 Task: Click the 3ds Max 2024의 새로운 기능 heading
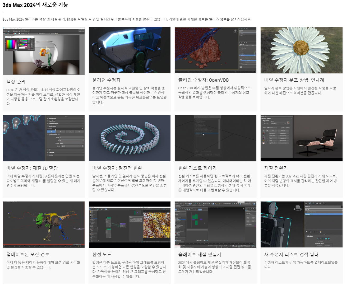[35, 5]
